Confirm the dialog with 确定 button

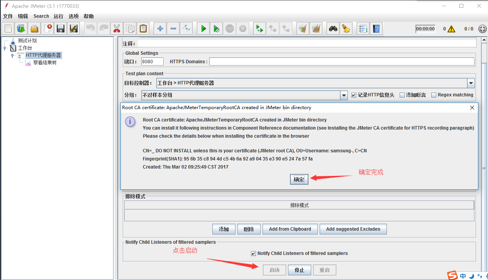point(299,179)
